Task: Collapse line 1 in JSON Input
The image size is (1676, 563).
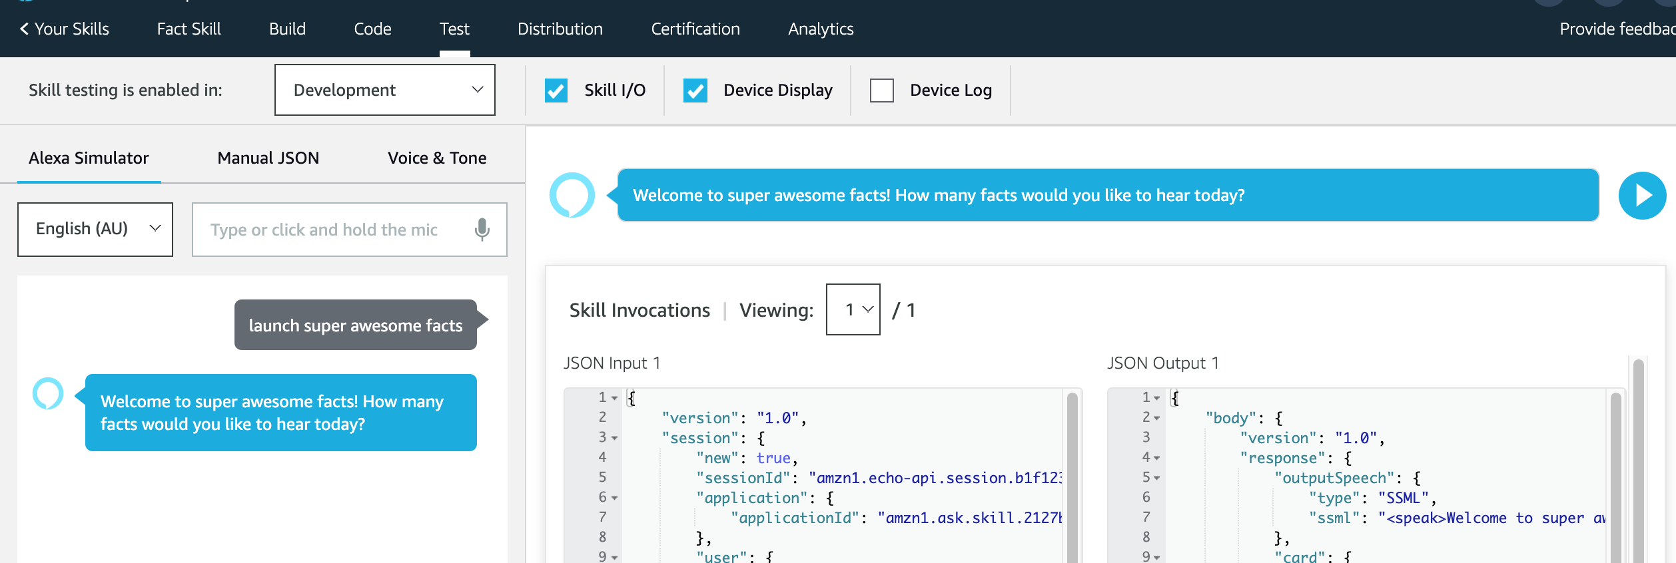Action: (614, 398)
